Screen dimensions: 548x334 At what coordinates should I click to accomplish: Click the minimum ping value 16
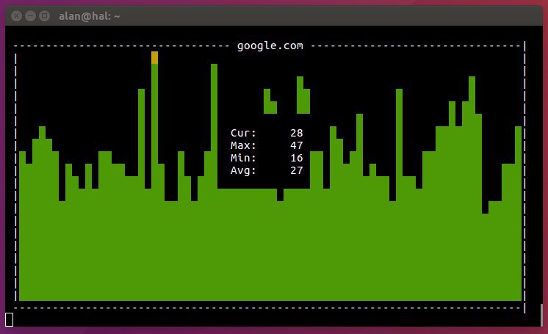[x=296, y=158]
